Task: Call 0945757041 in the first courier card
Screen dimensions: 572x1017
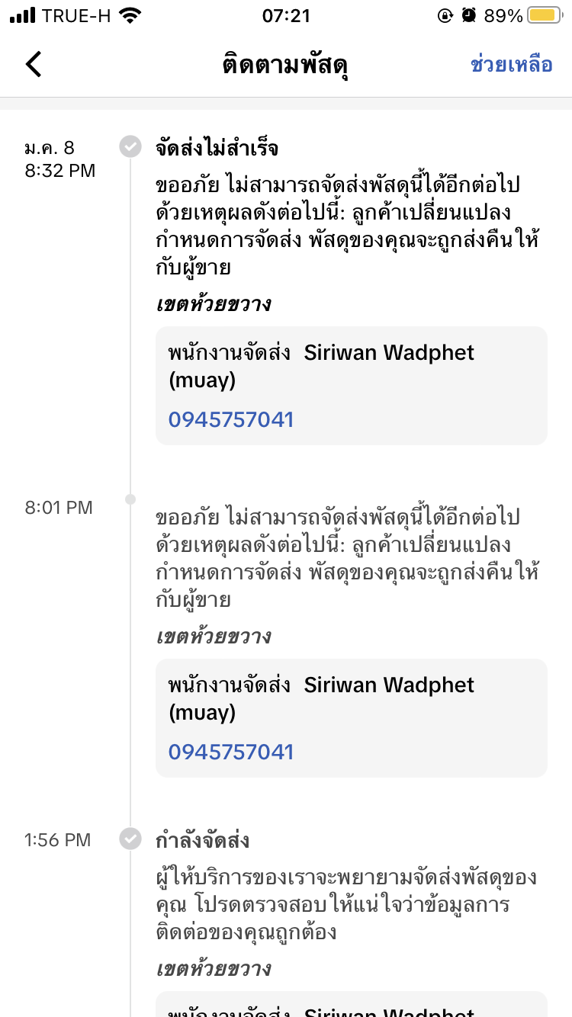Action: [x=231, y=419]
